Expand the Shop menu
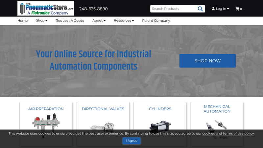Screen dimensions: 263x148 42,20
